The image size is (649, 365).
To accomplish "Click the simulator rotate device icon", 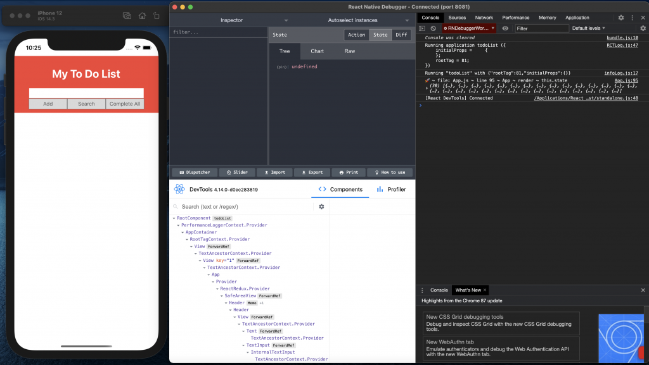I will [157, 16].
